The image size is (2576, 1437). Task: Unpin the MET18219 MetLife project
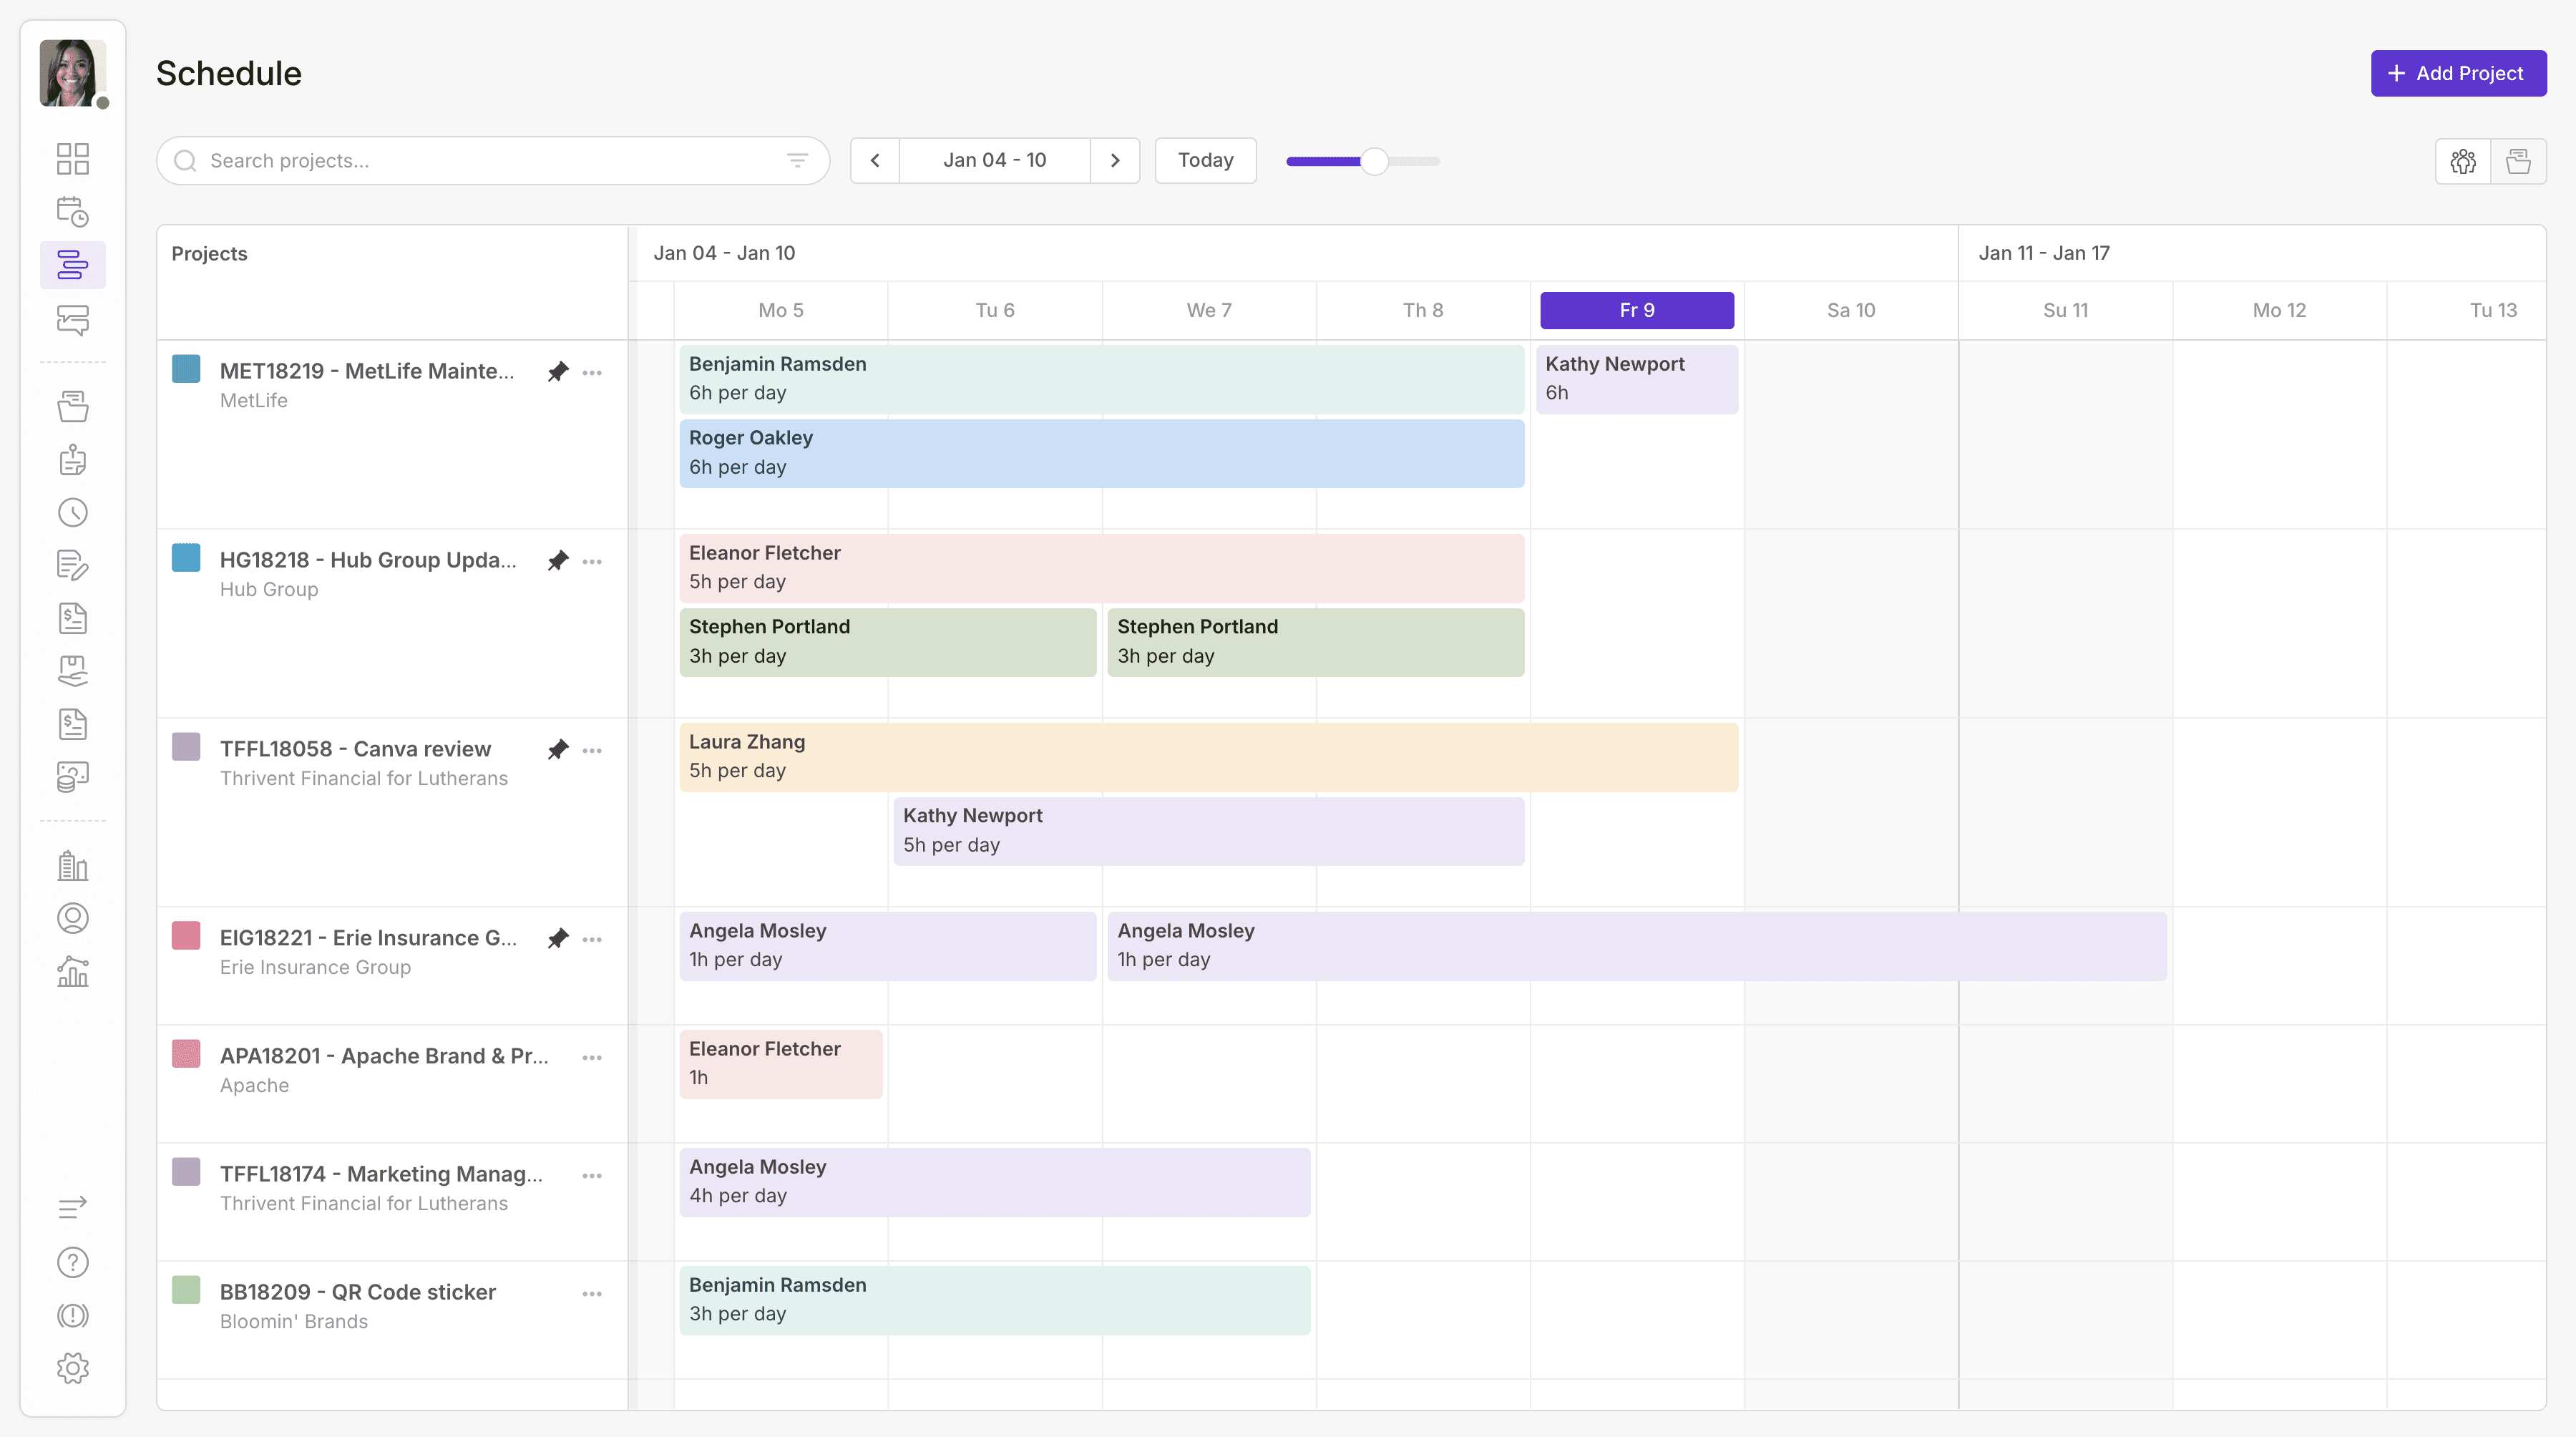coord(558,372)
